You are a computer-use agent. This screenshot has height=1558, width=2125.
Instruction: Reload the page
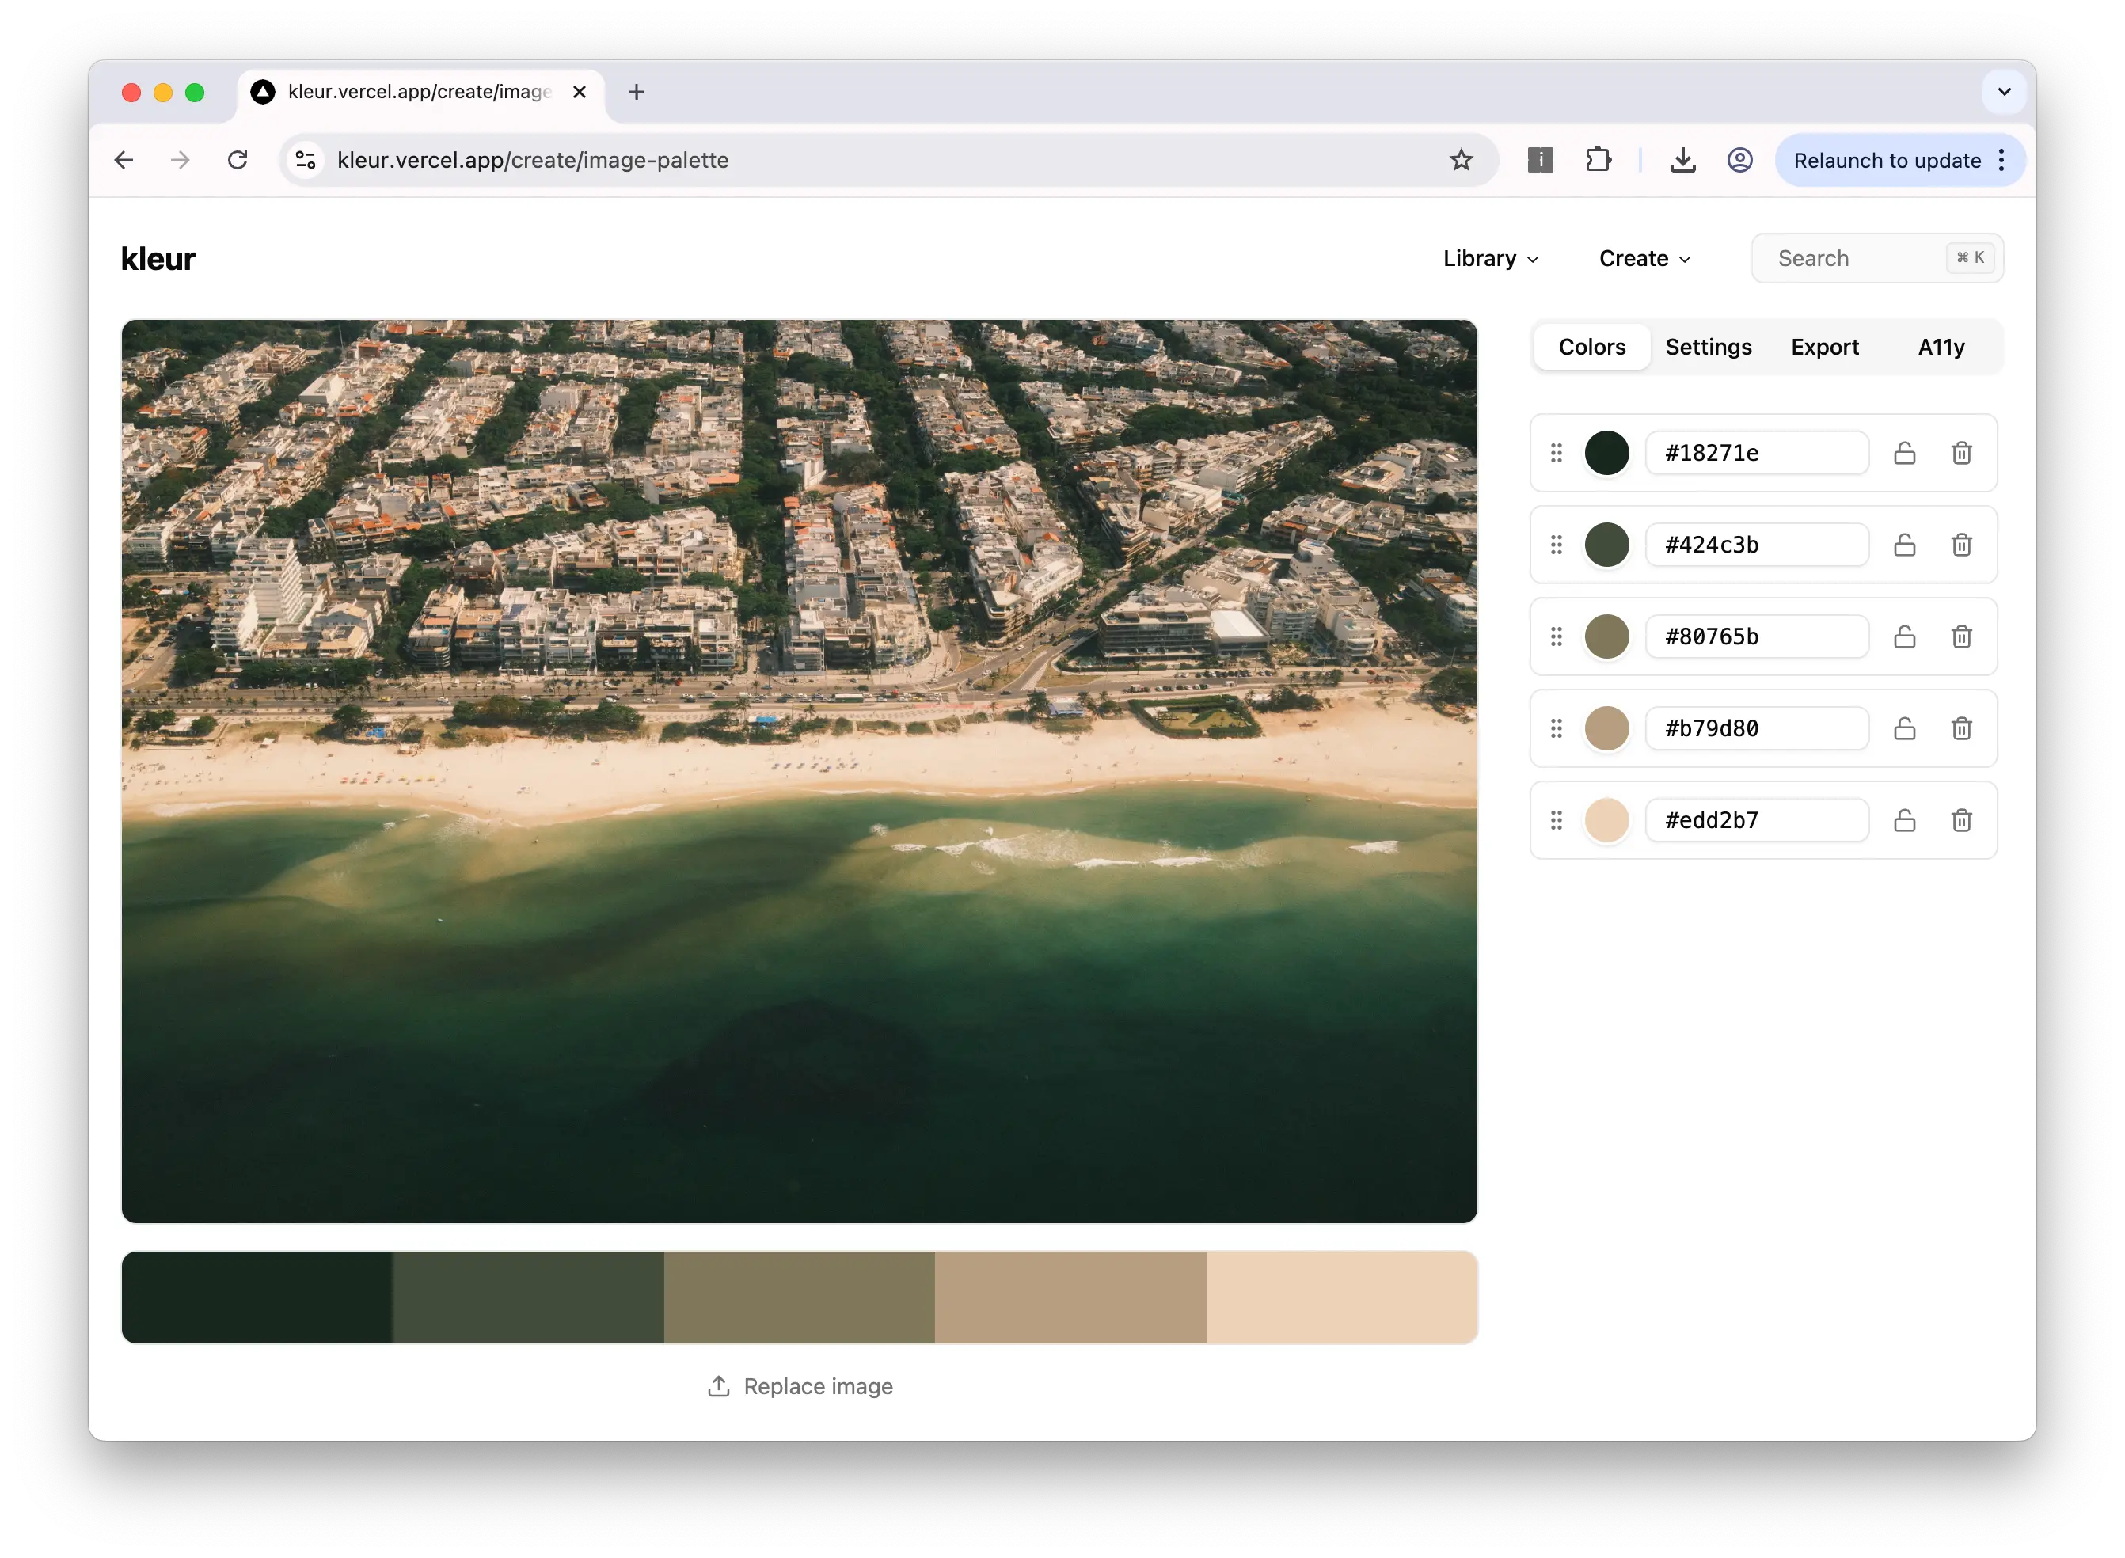(238, 161)
